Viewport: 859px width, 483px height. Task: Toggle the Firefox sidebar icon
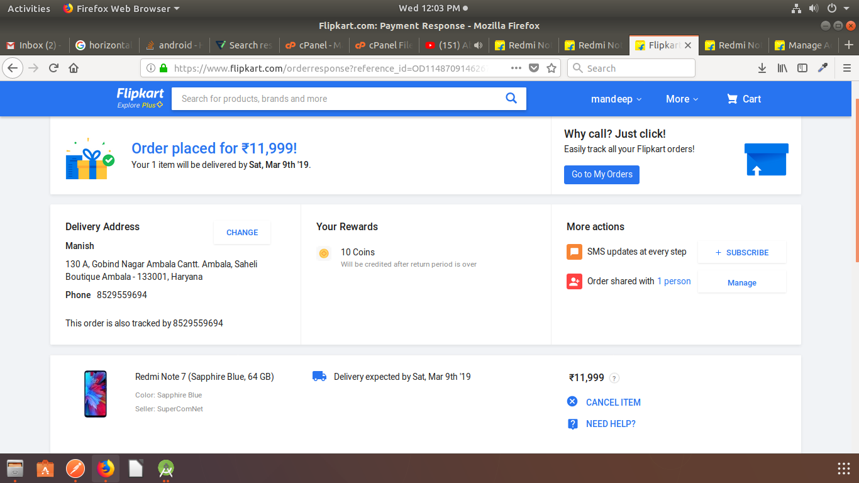point(802,68)
